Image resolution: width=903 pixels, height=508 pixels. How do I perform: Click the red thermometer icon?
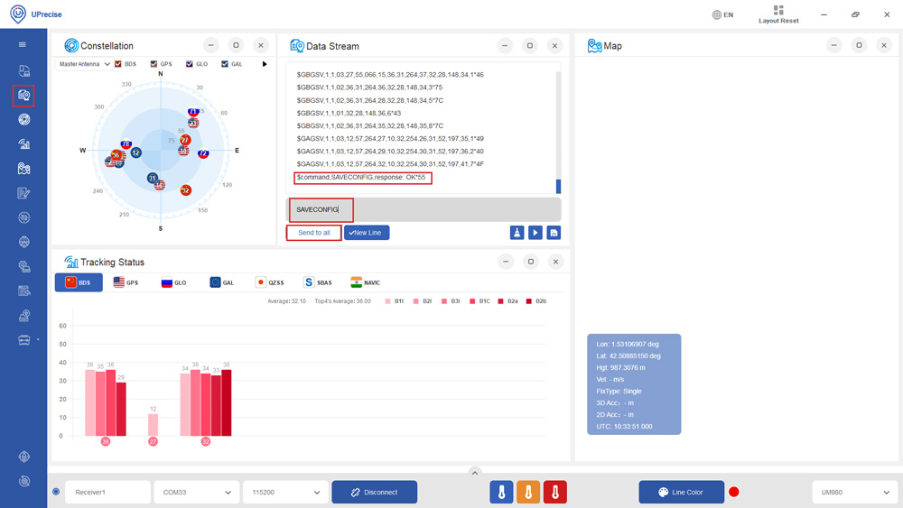(x=554, y=492)
